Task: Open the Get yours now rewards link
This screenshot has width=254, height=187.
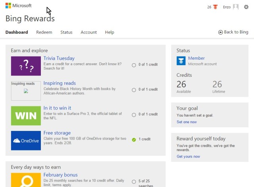Action: click(x=188, y=156)
